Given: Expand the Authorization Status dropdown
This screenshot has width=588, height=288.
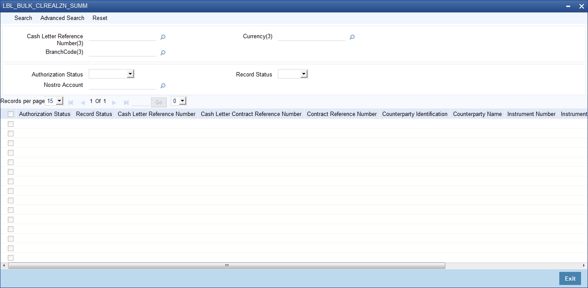Looking at the screenshot, I should [112, 74].
